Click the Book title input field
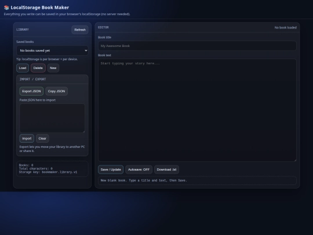This screenshot has height=235, width=313. tap(197, 46)
